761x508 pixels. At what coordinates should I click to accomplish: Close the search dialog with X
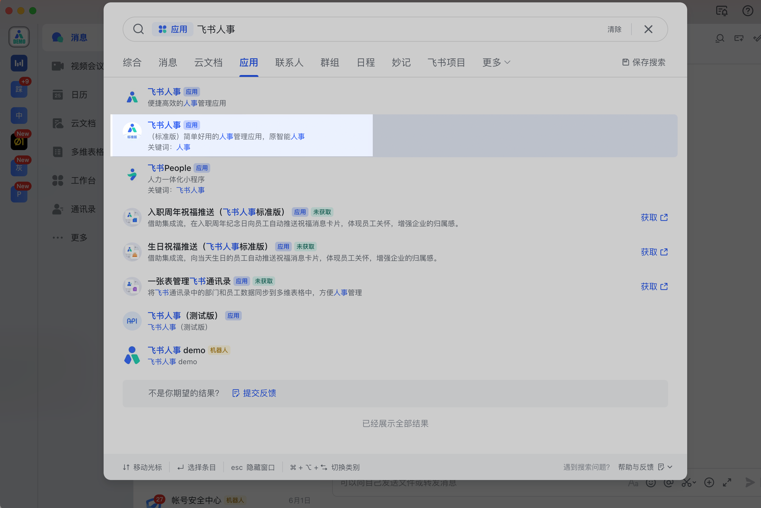(648, 29)
